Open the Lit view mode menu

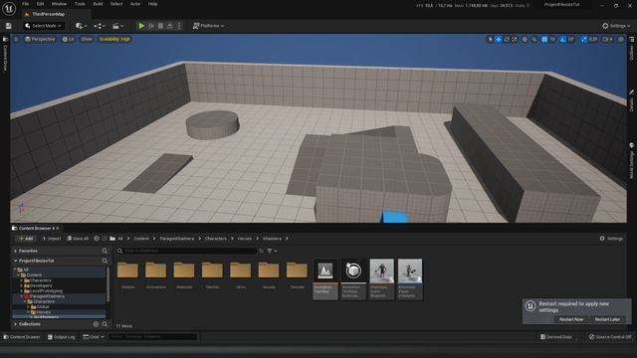(69, 40)
